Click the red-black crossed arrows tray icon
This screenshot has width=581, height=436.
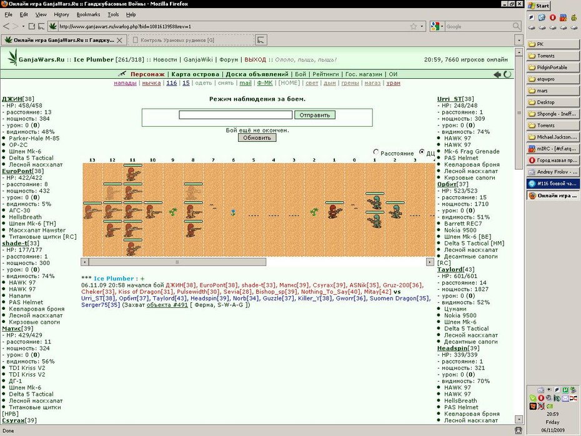[574, 399]
